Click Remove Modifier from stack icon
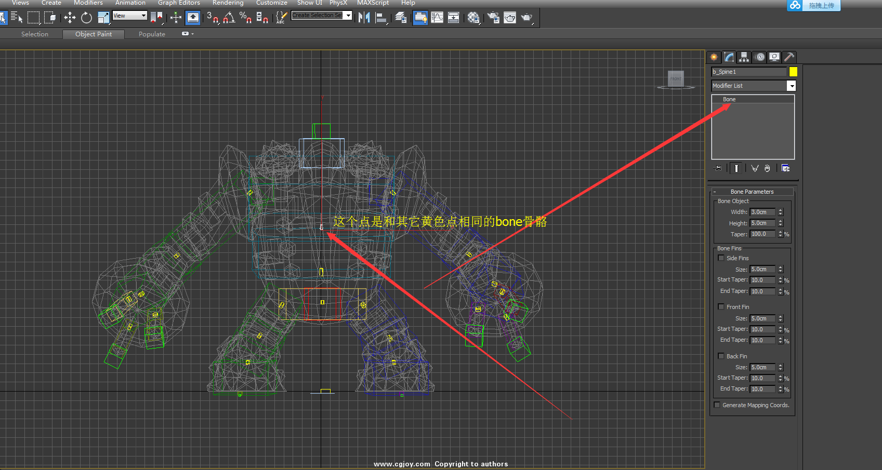This screenshot has width=882, height=470. coord(767,168)
